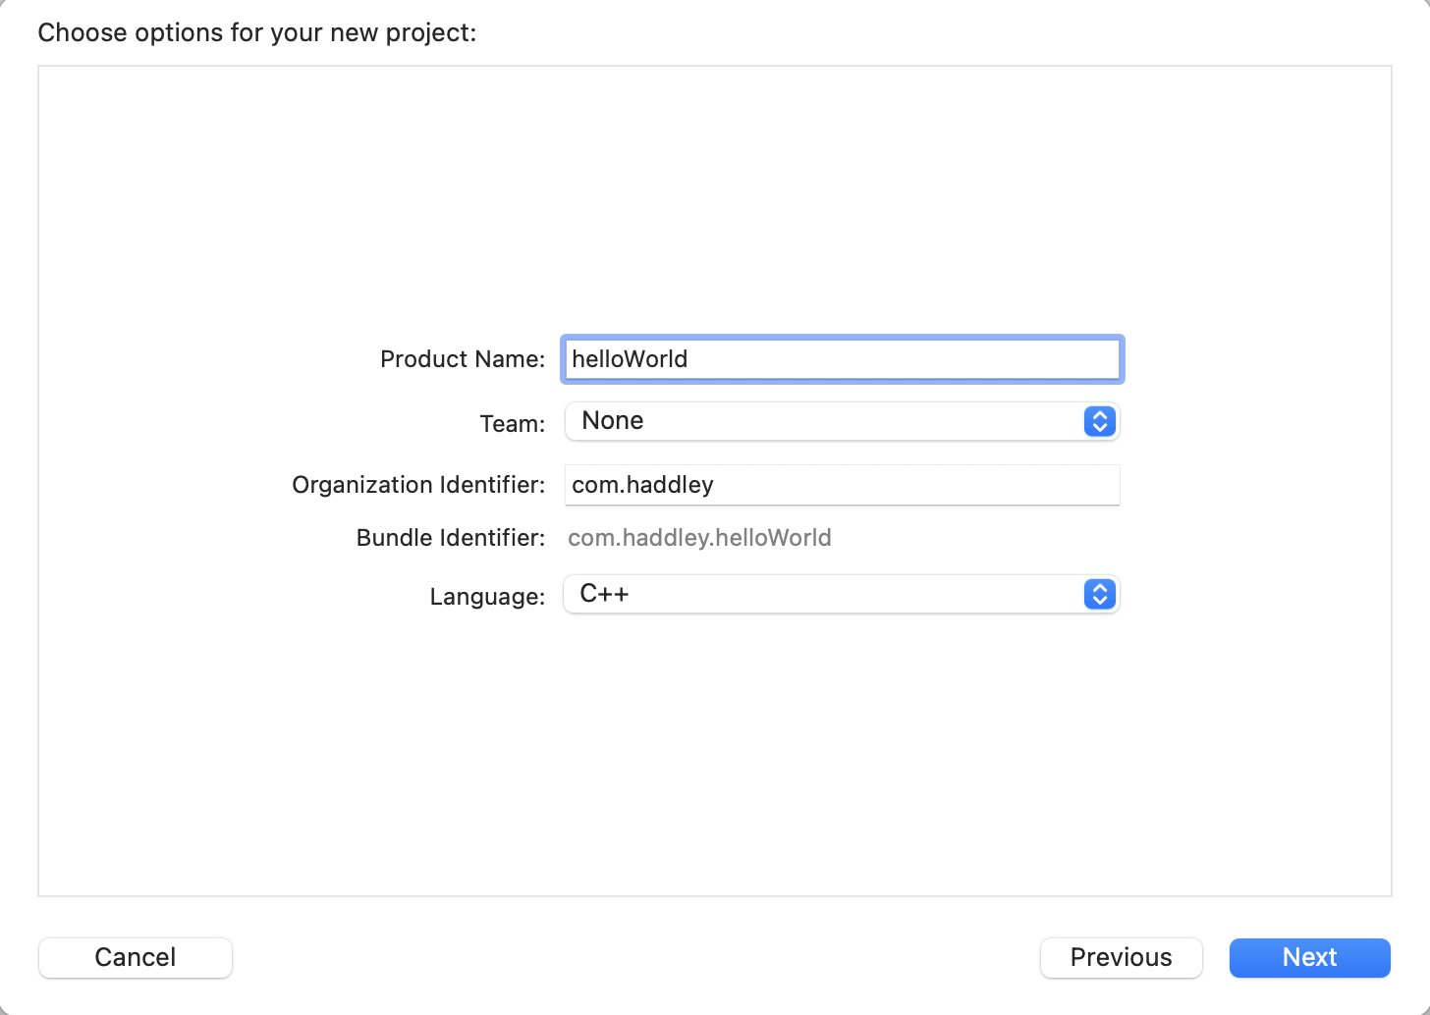Click the com.haddley text in Organization Identifier
Screen dimensions: 1430x1015
click(x=642, y=485)
